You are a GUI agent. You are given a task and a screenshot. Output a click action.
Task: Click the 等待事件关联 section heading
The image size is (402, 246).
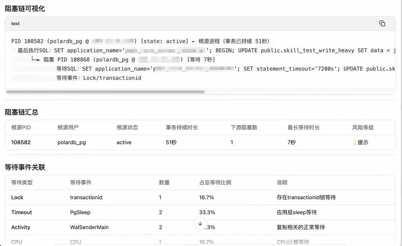pyautogui.click(x=25, y=168)
